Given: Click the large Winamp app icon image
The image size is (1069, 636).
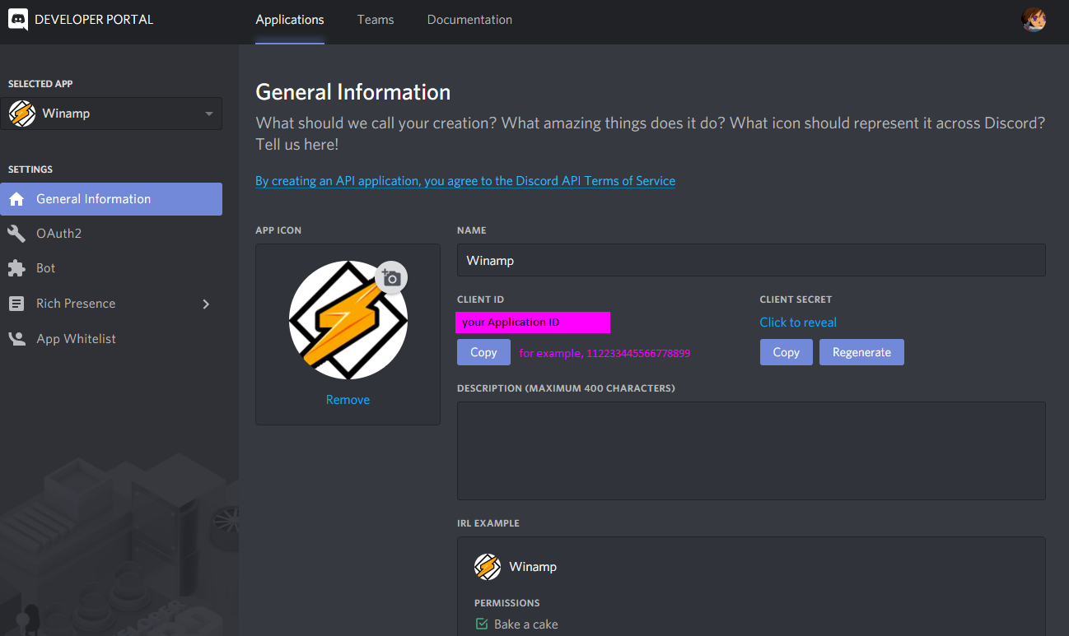Looking at the screenshot, I should [x=348, y=320].
